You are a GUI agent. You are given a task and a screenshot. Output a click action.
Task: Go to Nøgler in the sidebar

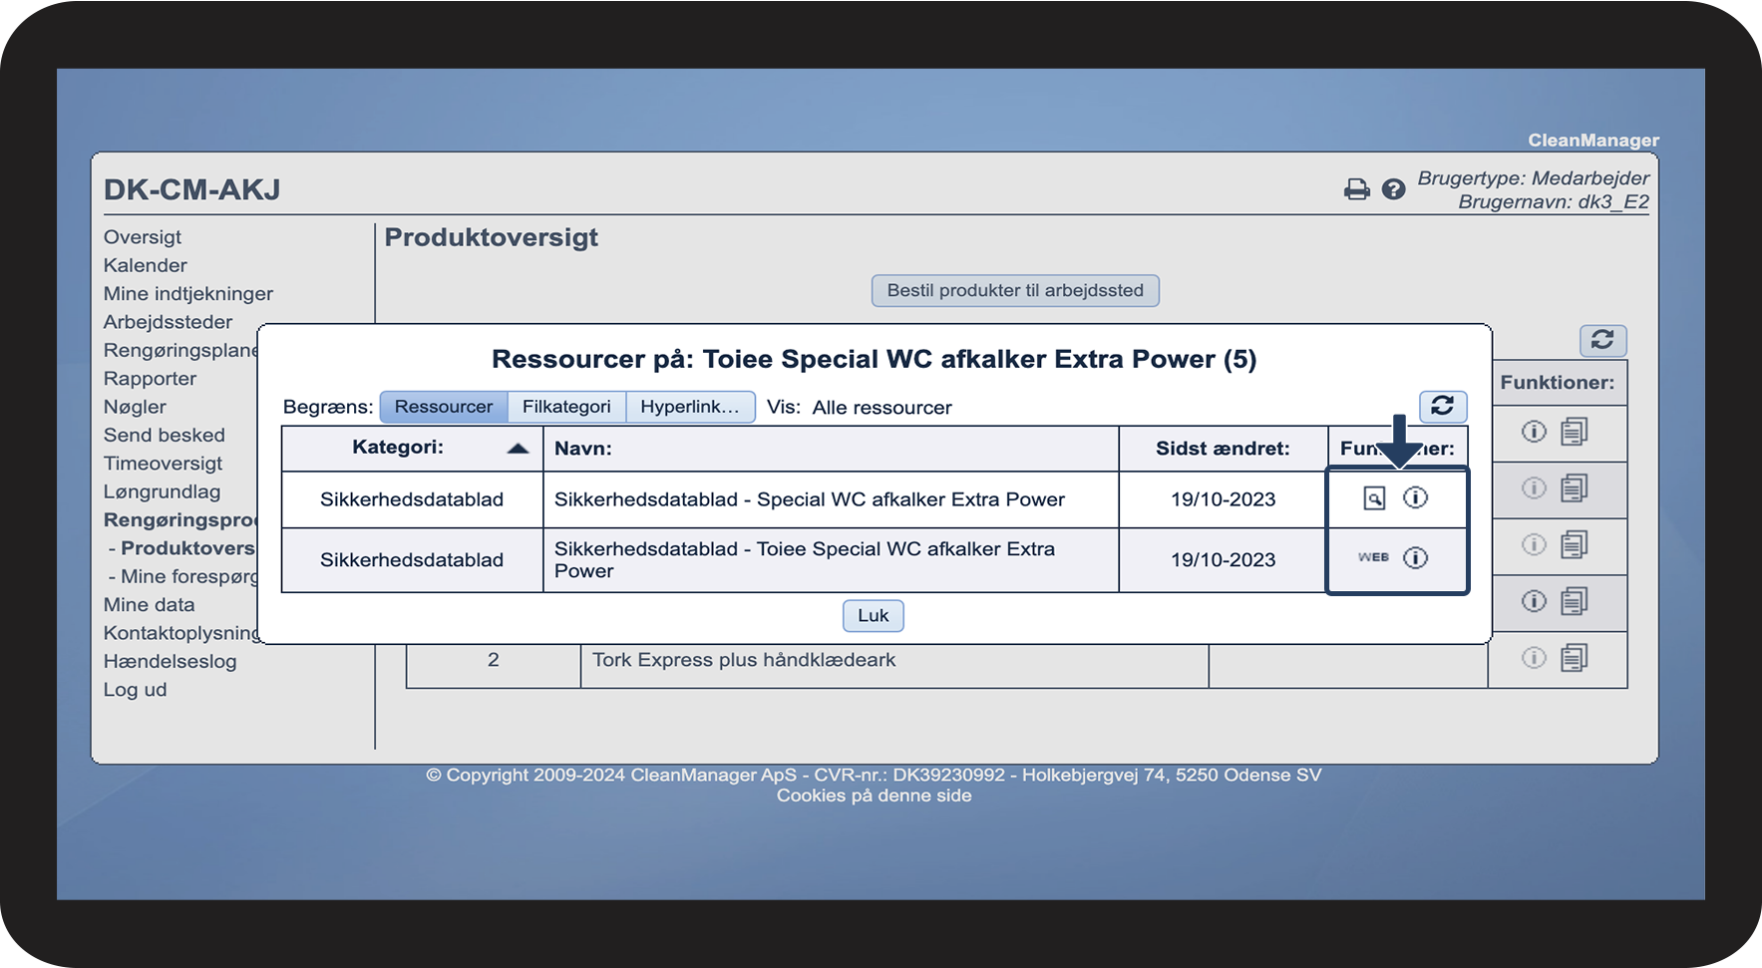coord(135,407)
